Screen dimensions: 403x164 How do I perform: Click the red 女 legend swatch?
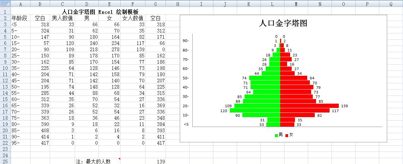(x=287, y=135)
